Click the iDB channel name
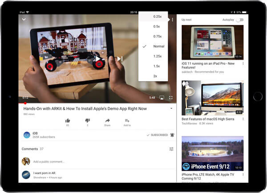 (x=35, y=133)
